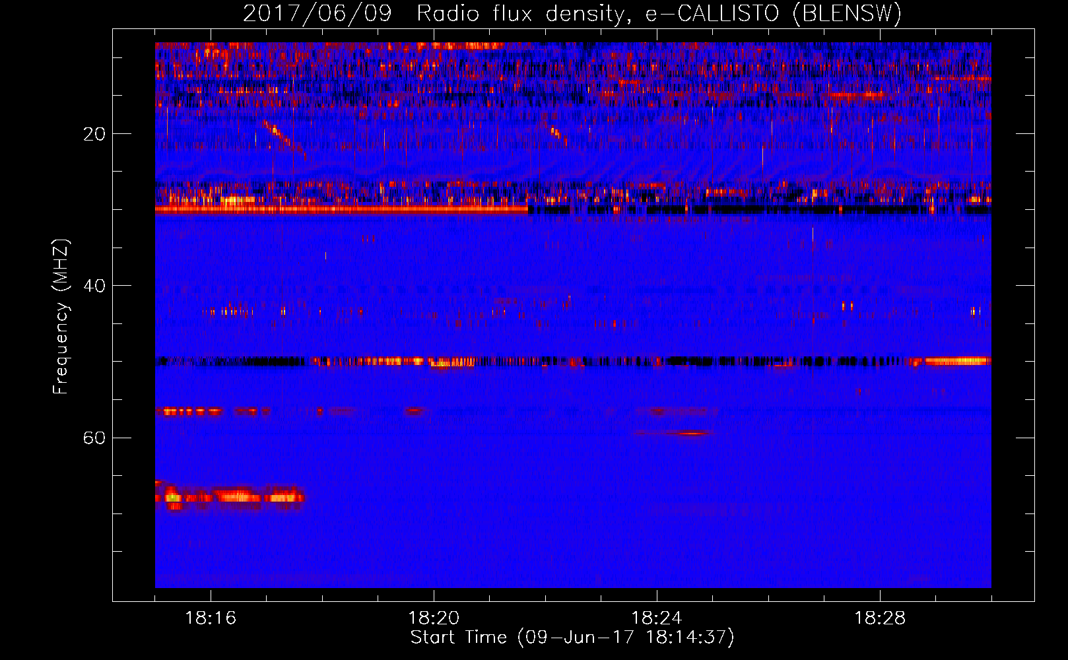Click the 18:28 time tick label
The width and height of the screenshot is (1068, 660).
[x=880, y=618]
